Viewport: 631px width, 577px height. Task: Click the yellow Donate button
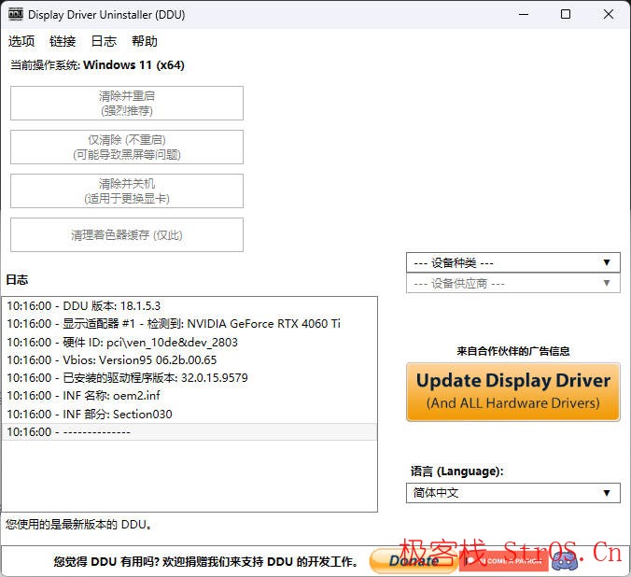(414, 560)
